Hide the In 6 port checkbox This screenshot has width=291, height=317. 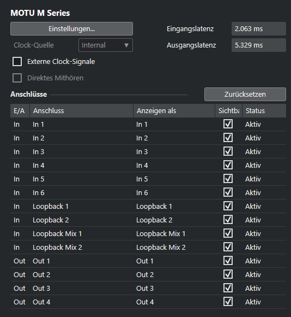coord(228,192)
